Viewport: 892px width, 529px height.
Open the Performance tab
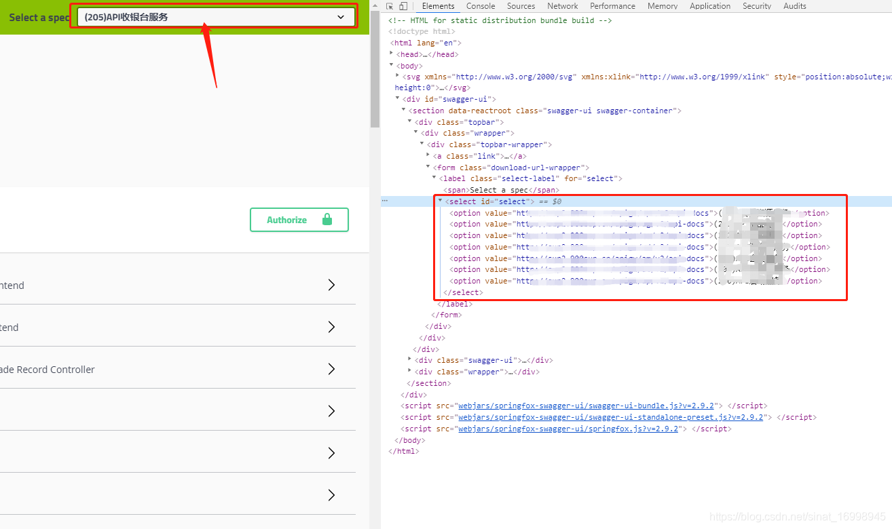(x=612, y=6)
